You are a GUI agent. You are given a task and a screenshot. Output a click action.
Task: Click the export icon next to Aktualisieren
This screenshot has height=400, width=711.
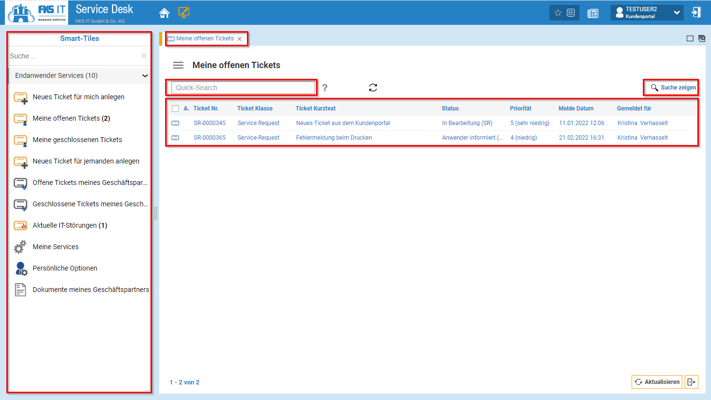[691, 382]
